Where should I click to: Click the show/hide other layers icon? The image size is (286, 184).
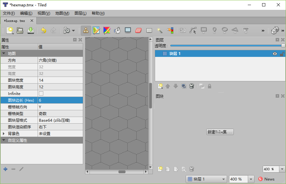coord(202,86)
